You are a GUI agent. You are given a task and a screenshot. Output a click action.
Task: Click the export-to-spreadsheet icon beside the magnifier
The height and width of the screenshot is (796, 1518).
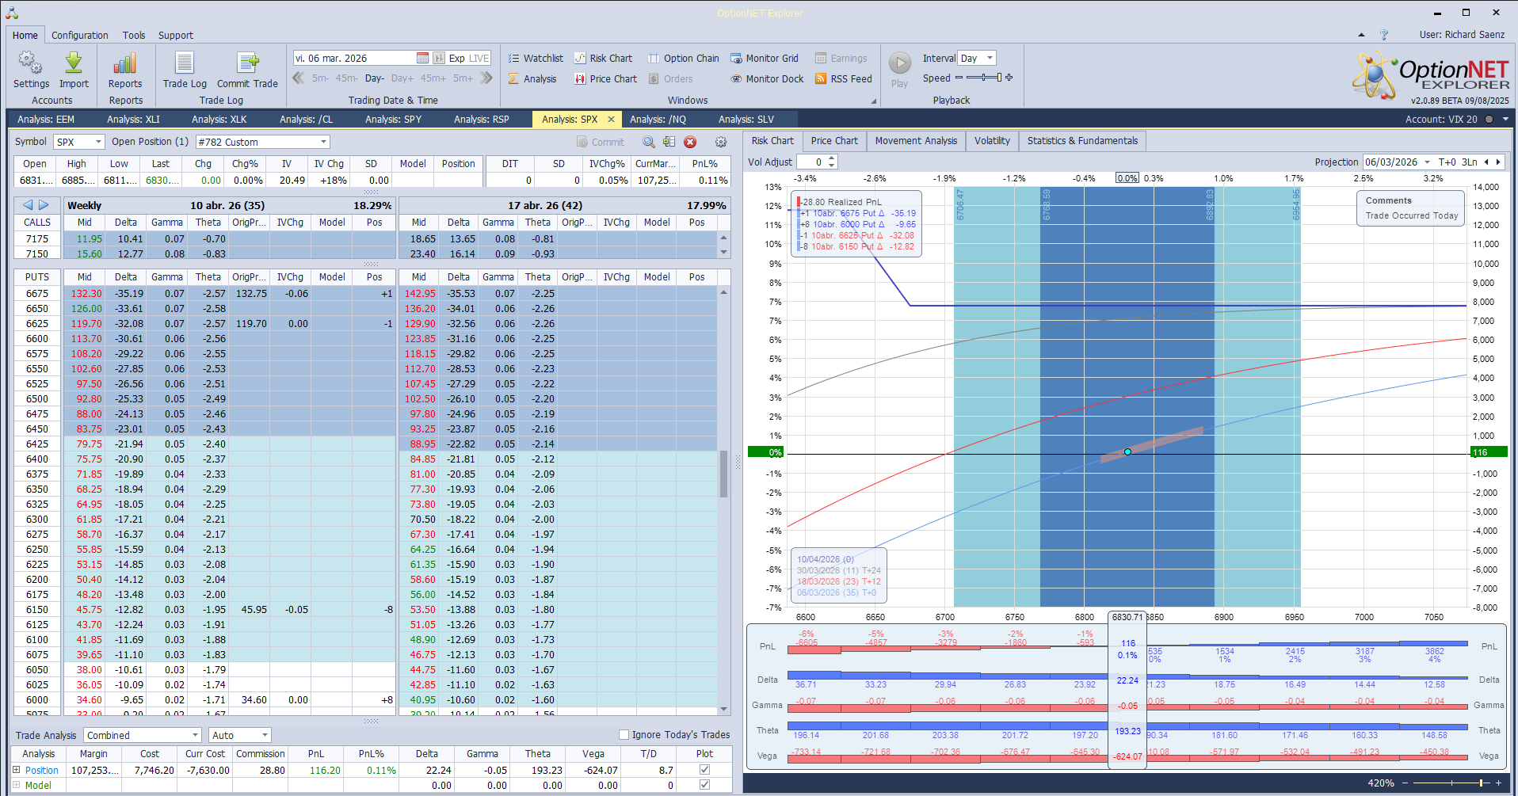click(669, 142)
